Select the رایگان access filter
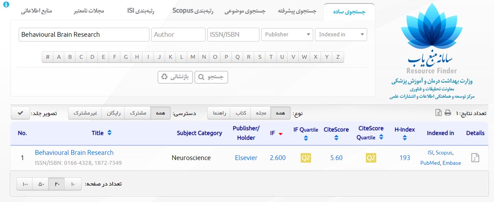 113,113
